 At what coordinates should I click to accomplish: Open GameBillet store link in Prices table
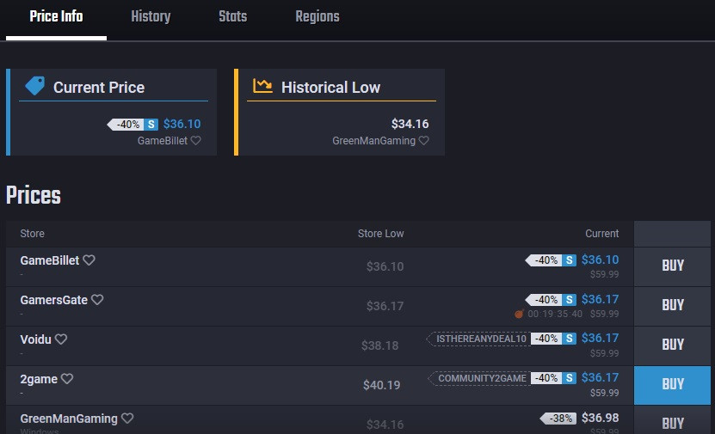click(x=50, y=260)
